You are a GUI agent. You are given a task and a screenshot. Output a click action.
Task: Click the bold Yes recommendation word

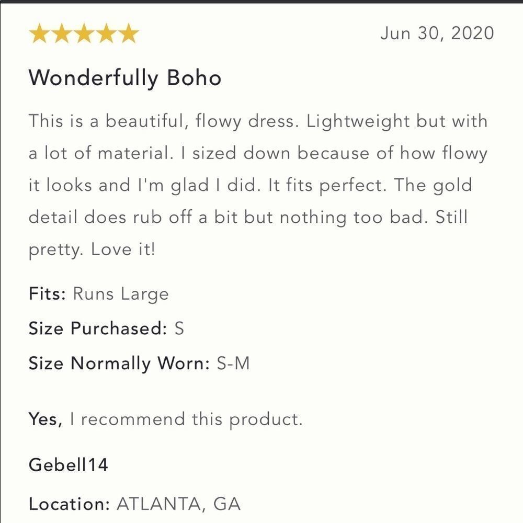tap(46, 419)
